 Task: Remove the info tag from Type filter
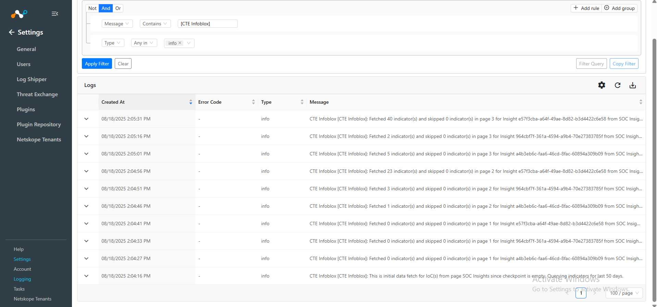180,43
